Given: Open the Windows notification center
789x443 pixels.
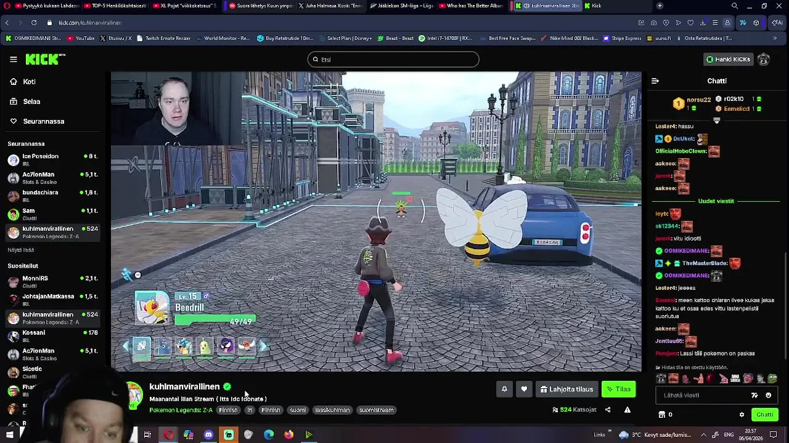Looking at the screenshot, I should pos(774,435).
